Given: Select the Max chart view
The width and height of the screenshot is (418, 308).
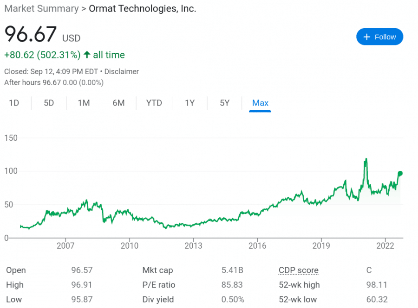Looking at the screenshot, I should click(x=260, y=103).
